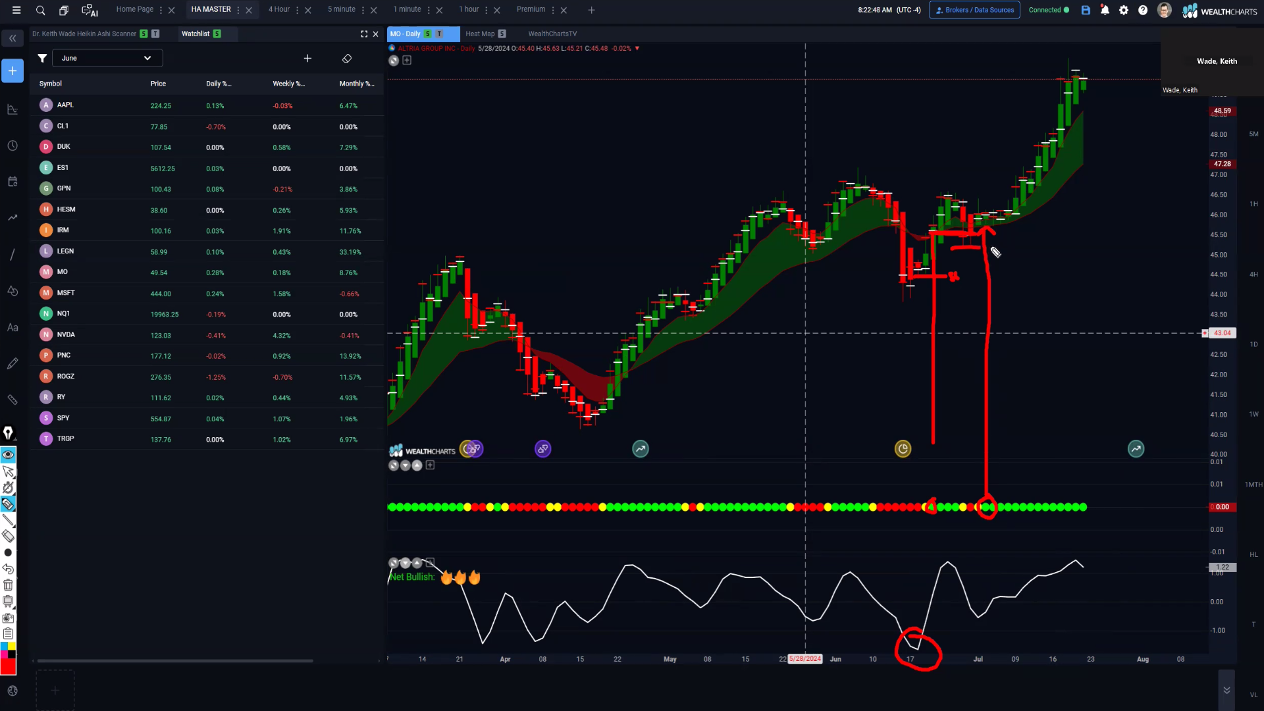Add a new workspace tab with plus

pos(591,11)
